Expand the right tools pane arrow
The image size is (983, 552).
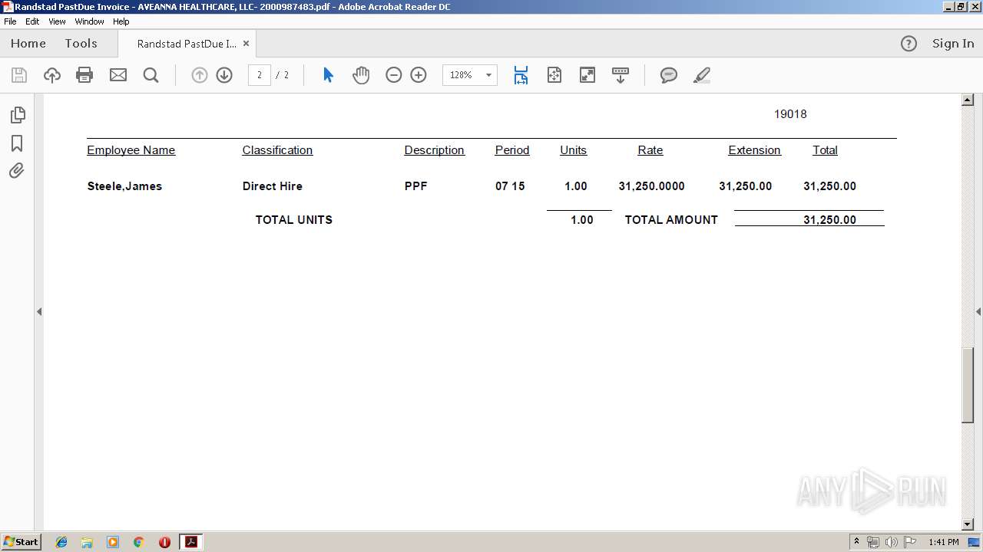click(978, 311)
